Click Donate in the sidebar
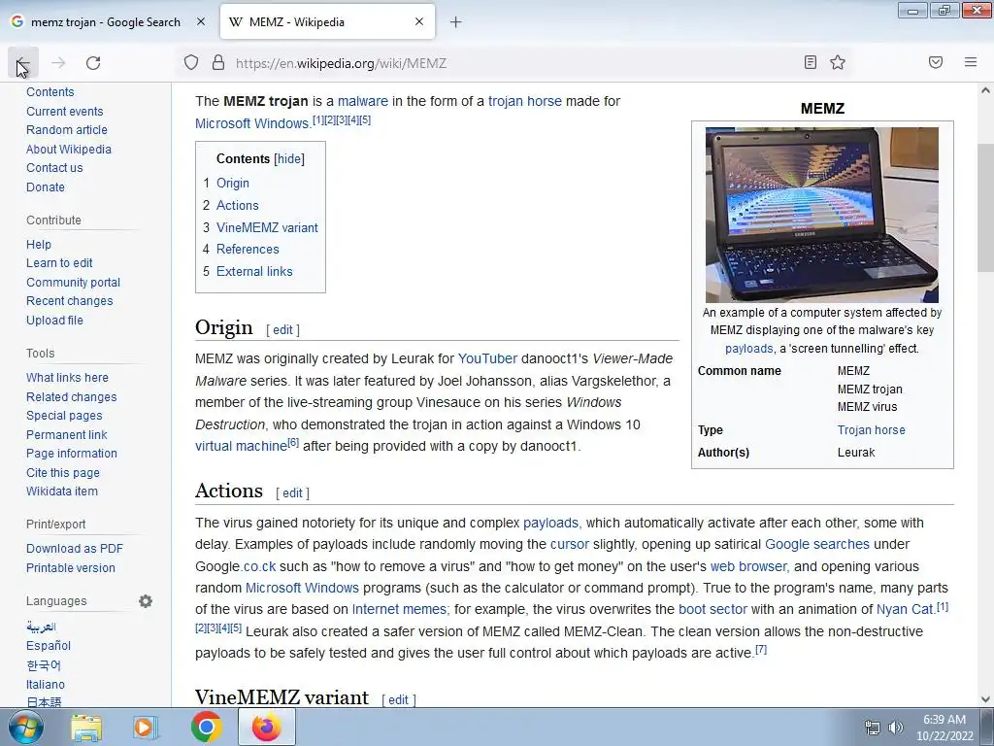 tap(45, 186)
